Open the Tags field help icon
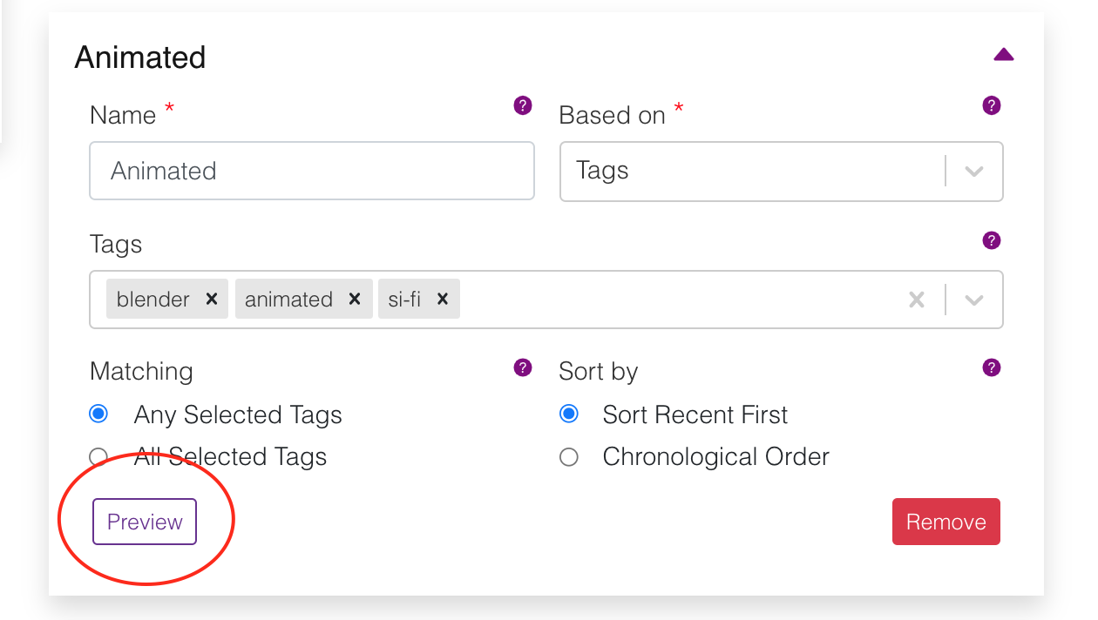 coord(991,240)
